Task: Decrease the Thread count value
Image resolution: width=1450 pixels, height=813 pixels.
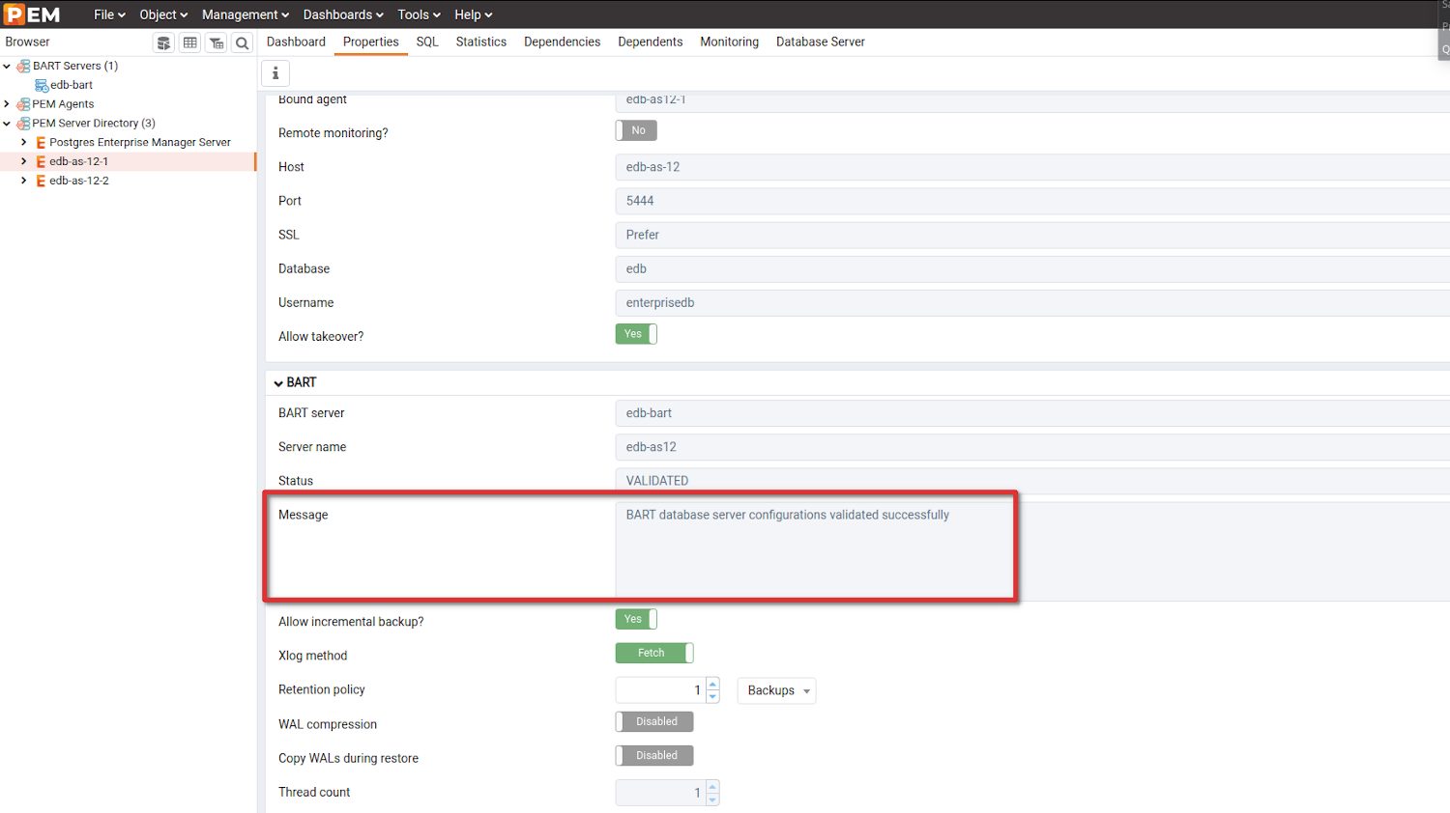Action: [712, 799]
